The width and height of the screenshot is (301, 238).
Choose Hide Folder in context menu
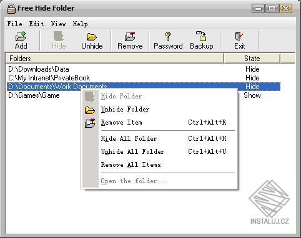(159, 97)
